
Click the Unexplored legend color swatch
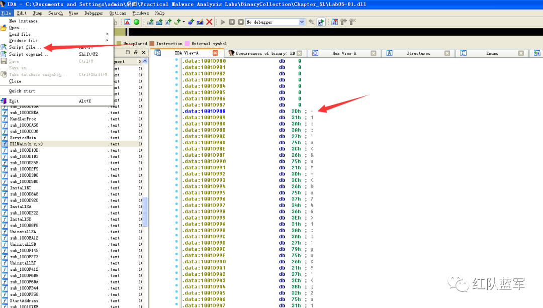(x=119, y=44)
